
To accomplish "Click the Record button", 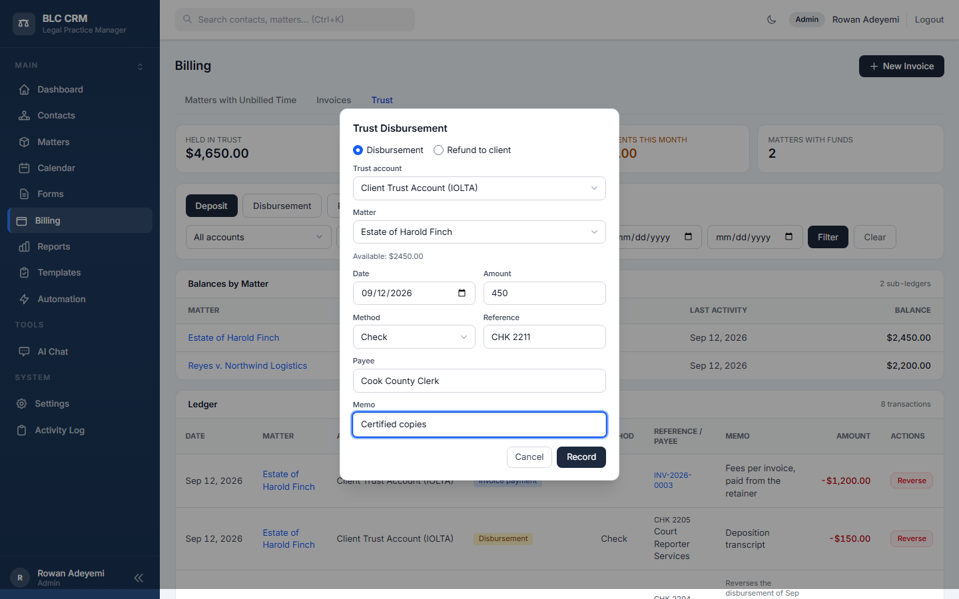I will (x=581, y=457).
